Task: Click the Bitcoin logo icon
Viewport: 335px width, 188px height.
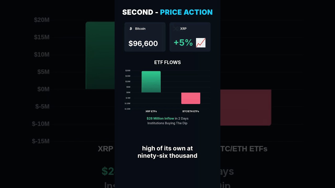Action: click(x=131, y=29)
